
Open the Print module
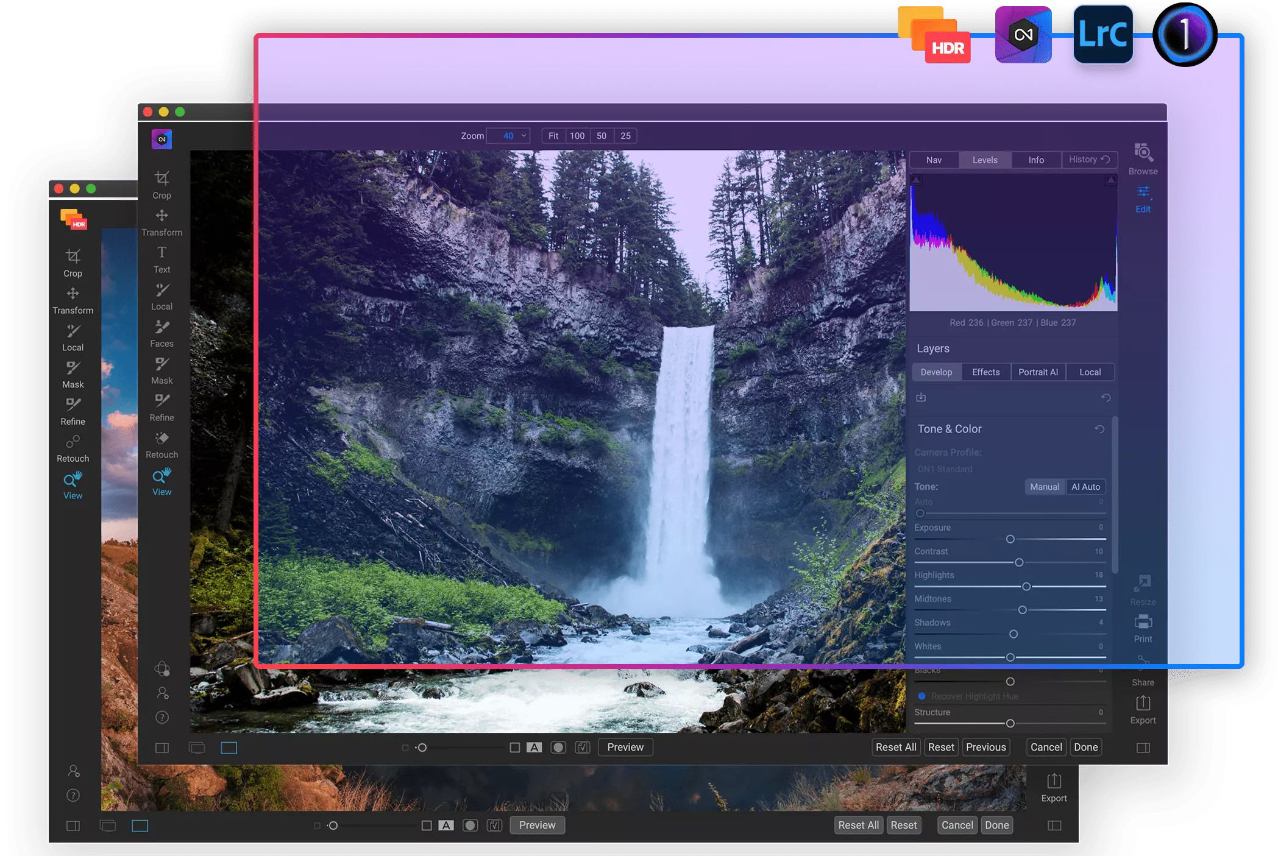(1143, 629)
